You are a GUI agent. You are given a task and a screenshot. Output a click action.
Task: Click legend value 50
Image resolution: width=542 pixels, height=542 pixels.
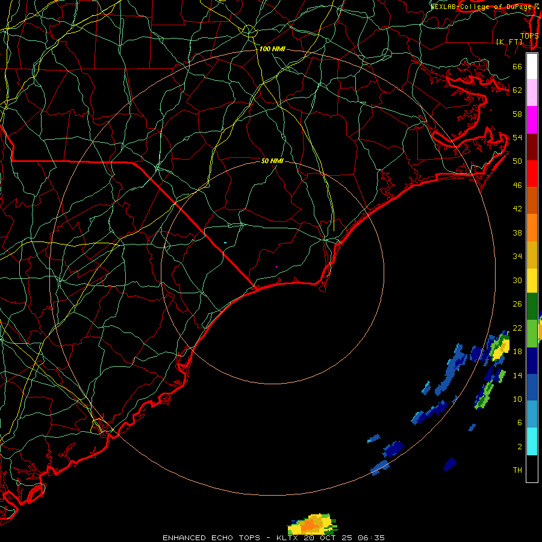pyautogui.click(x=517, y=161)
